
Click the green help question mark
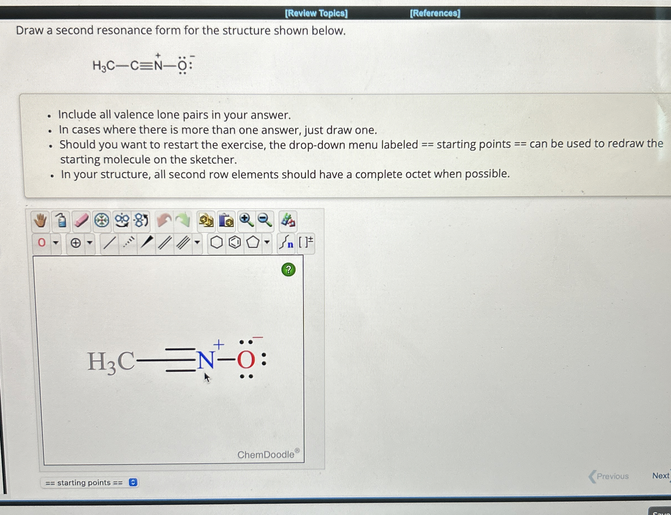(x=288, y=269)
